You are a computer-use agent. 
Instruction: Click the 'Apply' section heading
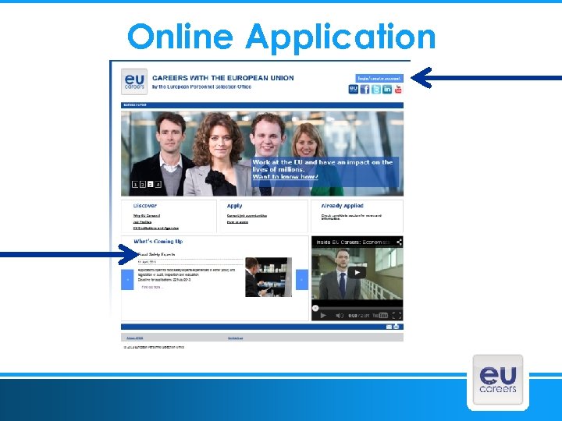pyautogui.click(x=234, y=206)
